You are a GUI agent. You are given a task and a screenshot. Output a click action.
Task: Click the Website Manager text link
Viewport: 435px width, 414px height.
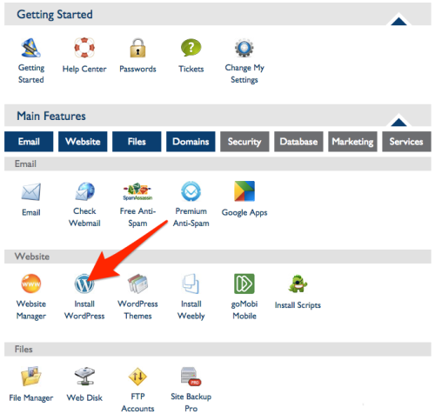pos(31,310)
